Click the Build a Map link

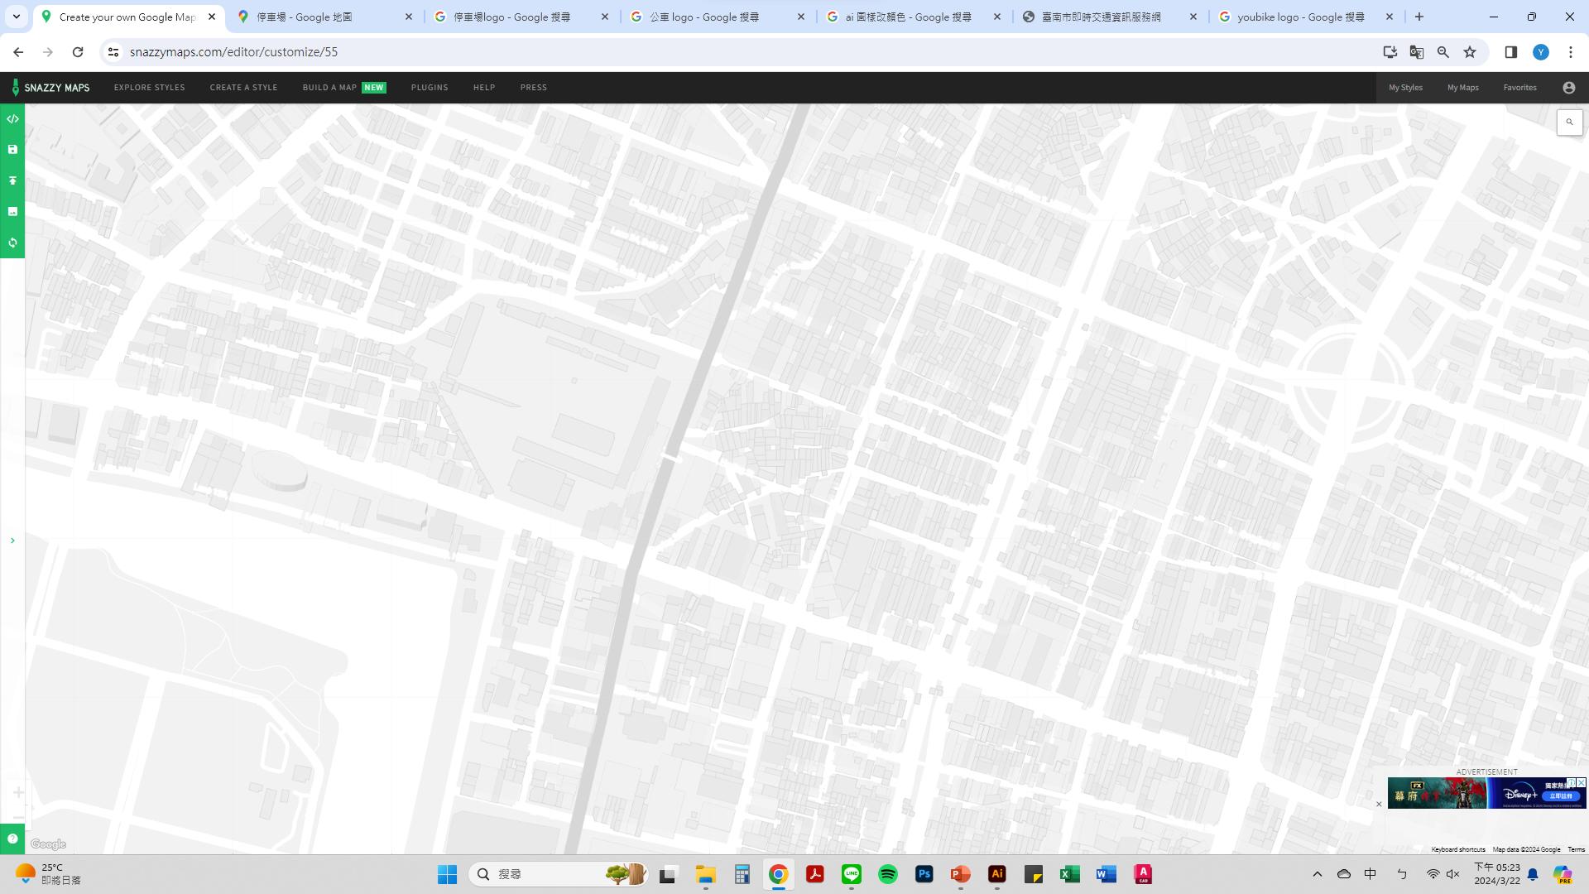pos(329,88)
